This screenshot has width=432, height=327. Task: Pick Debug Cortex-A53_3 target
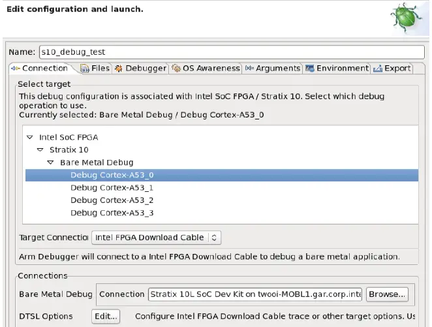coord(112,212)
